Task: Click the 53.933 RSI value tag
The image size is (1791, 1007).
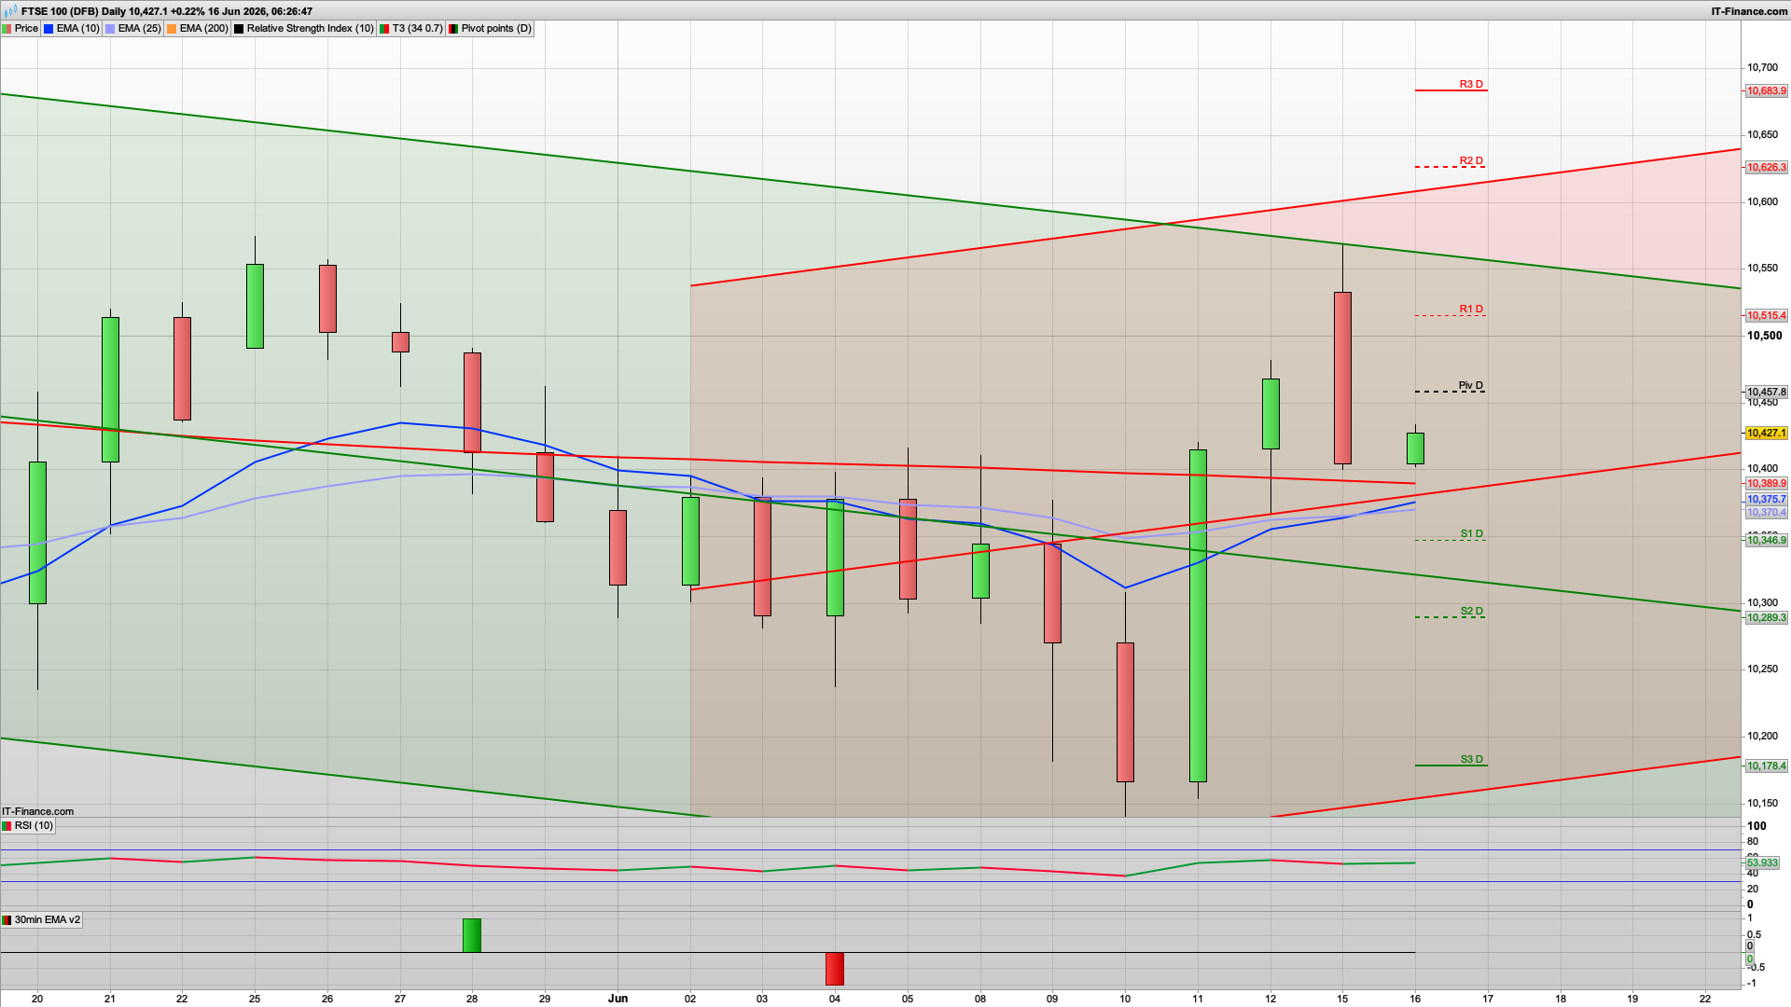Action: click(x=1763, y=863)
